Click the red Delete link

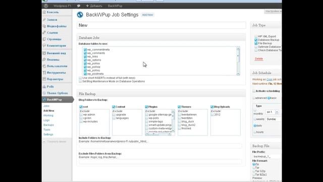point(259,59)
